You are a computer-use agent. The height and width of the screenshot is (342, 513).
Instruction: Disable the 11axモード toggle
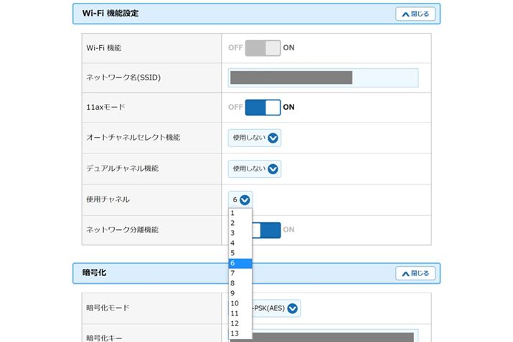pyautogui.click(x=263, y=108)
